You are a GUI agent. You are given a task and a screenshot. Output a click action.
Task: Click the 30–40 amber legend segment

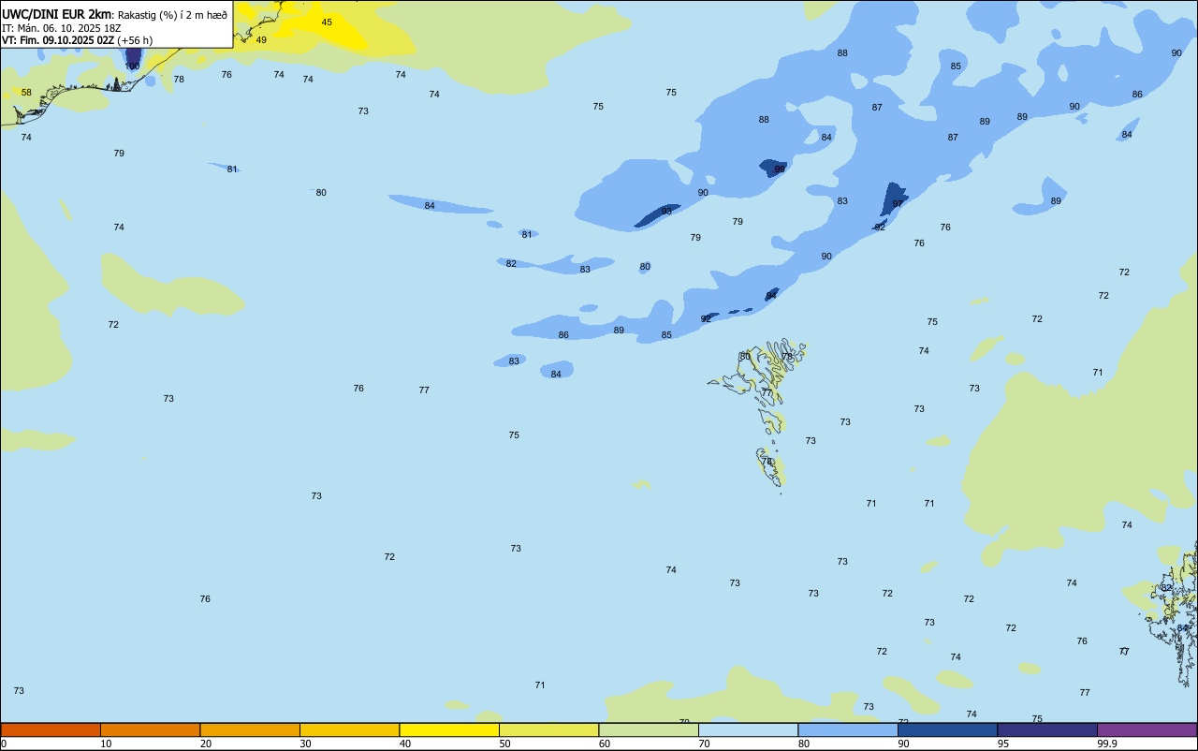[349, 729]
